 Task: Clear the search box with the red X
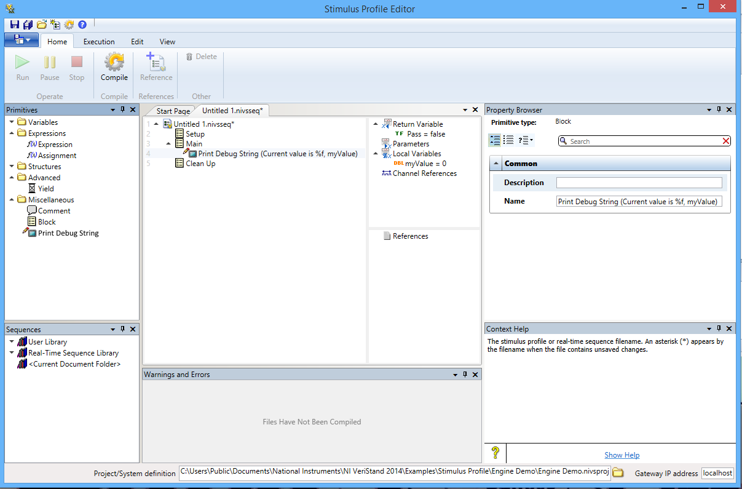click(x=725, y=141)
